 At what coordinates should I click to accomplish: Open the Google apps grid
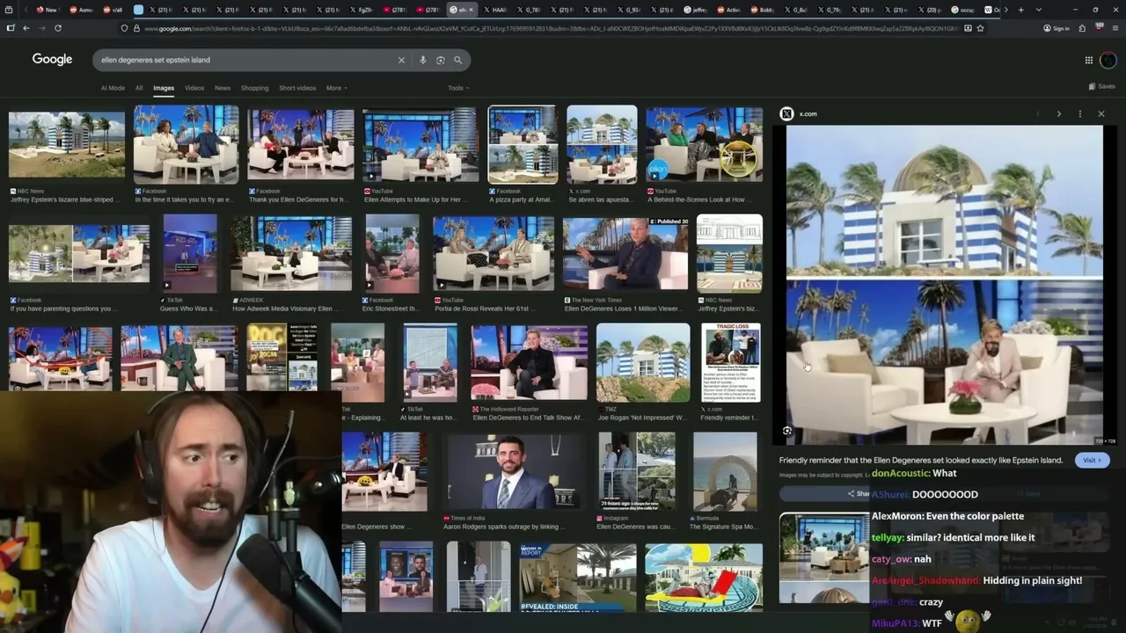pyautogui.click(x=1089, y=60)
